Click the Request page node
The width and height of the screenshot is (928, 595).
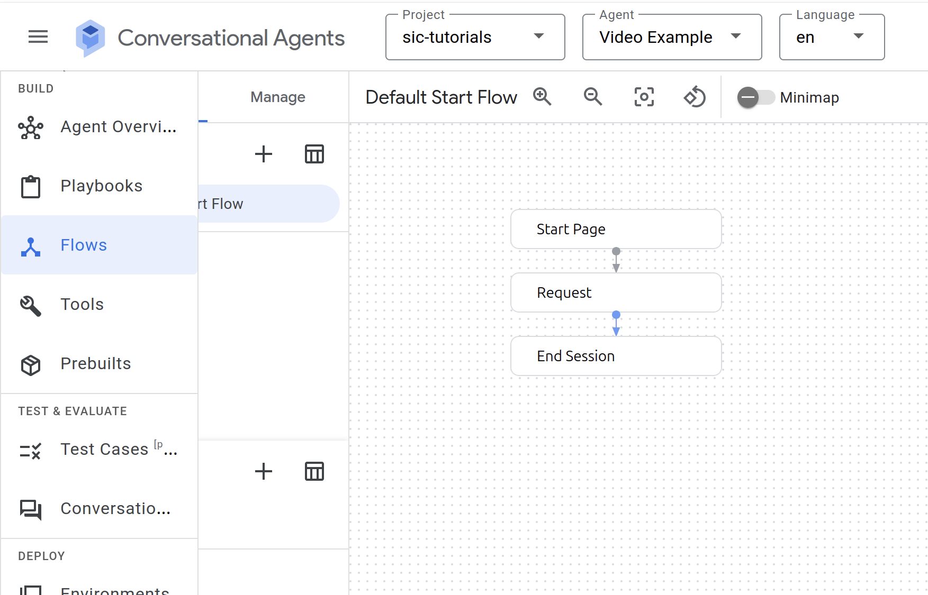pyautogui.click(x=616, y=292)
